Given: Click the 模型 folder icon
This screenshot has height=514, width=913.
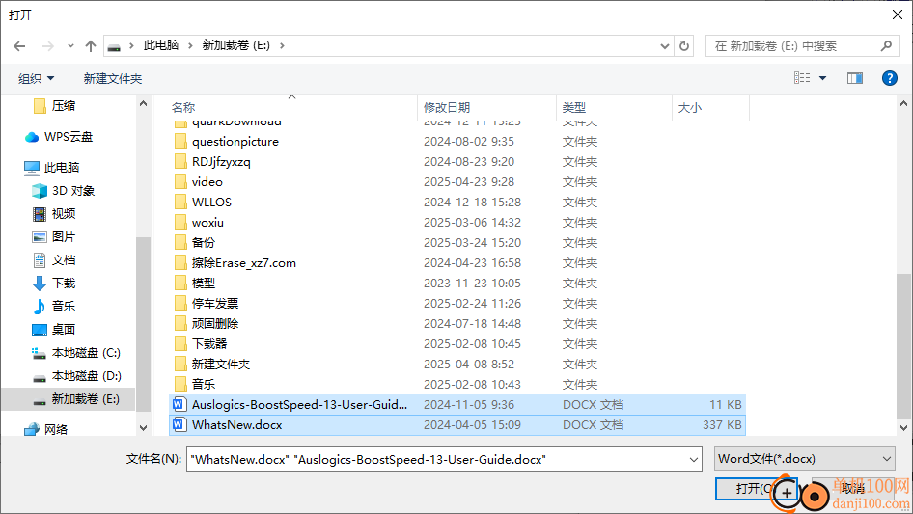Looking at the screenshot, I should tap(180, 283).
